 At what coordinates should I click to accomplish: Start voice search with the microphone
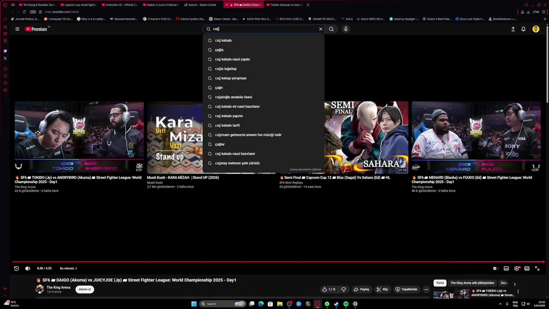[x=346, y=29]
